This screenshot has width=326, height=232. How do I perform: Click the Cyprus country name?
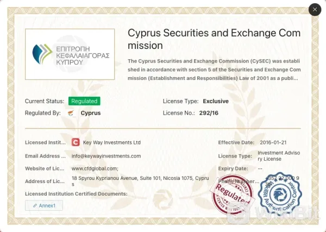pyautogui.click(x=91, y=113)
